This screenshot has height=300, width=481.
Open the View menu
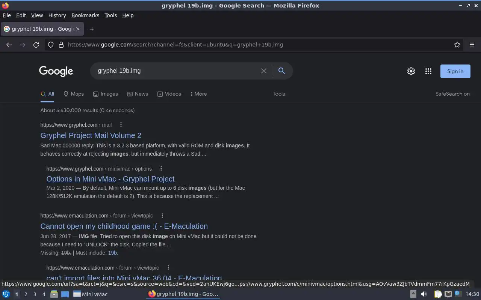pyautogui.click(x=37, y=15)
